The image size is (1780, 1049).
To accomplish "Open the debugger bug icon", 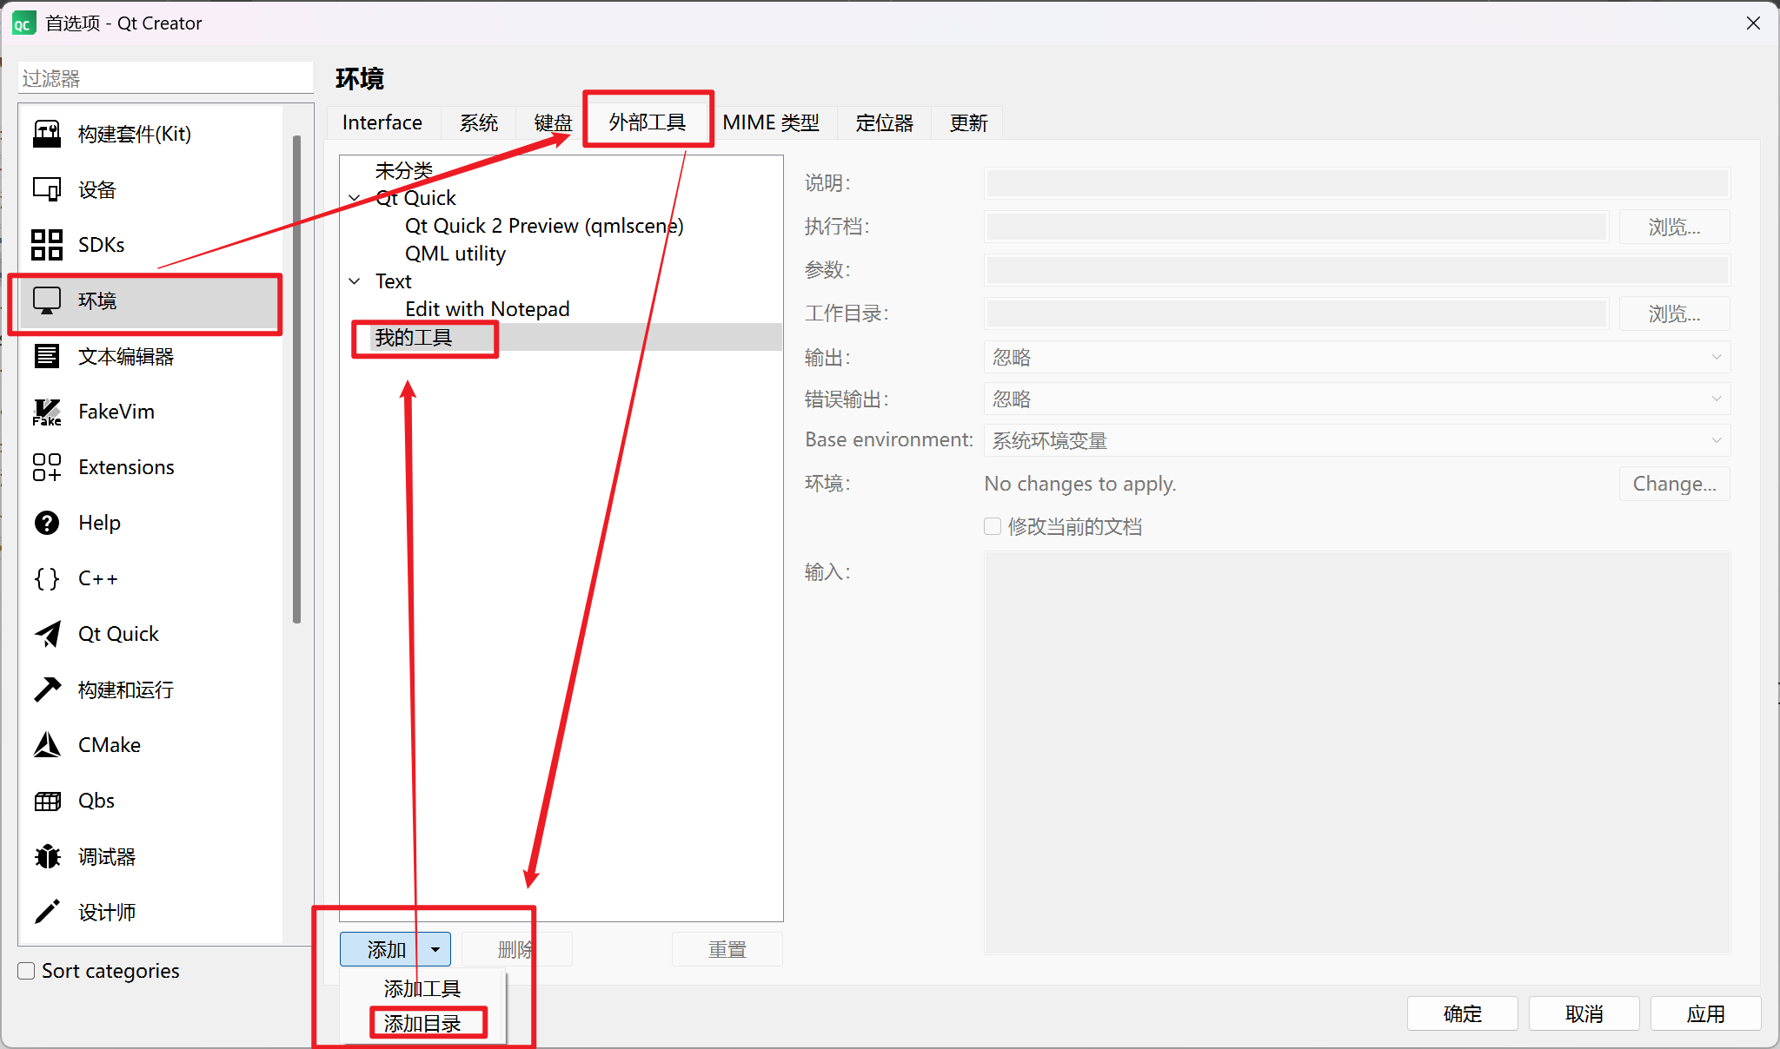I will pyautogui.click(x=47, y=856).
